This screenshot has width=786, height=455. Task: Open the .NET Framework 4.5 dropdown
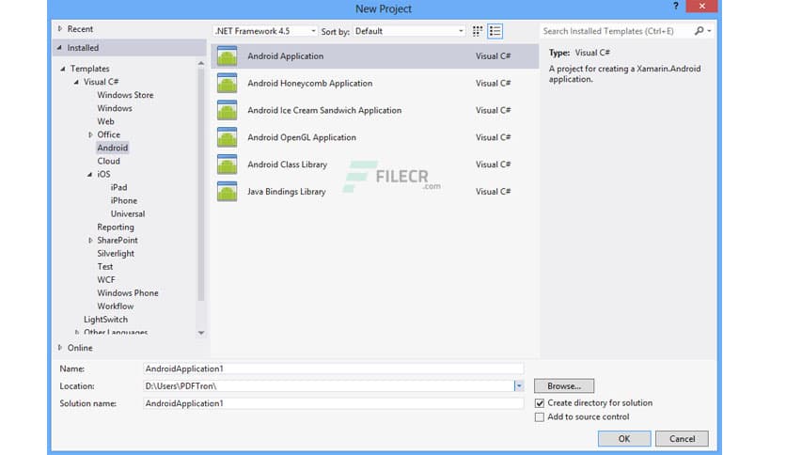265,31
